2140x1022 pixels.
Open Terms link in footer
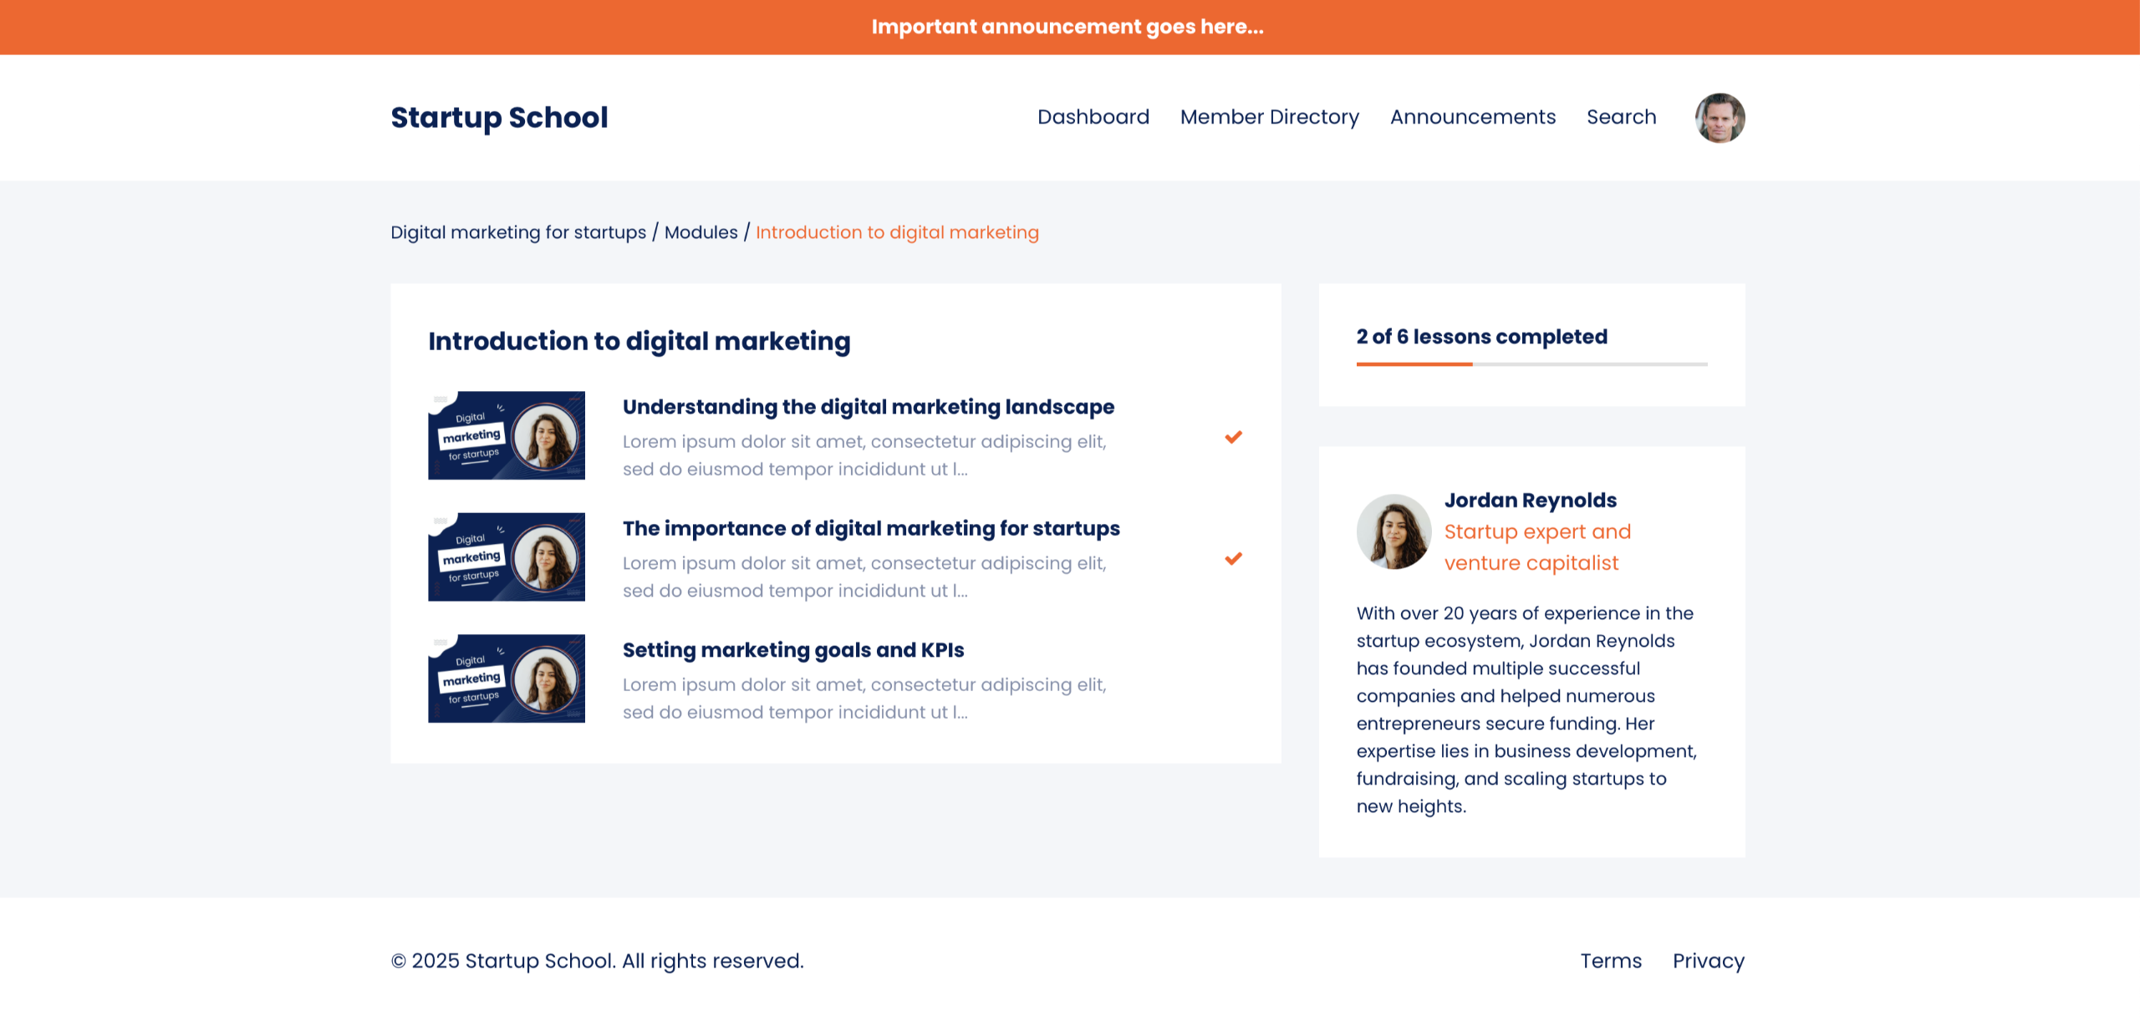pyautogui.click(x=1610, y=961)
